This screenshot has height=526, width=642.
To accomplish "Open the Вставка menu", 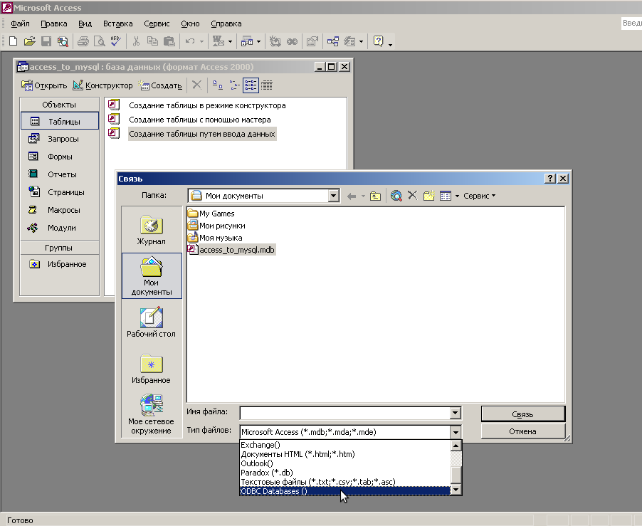I will (x=117, y=23).
